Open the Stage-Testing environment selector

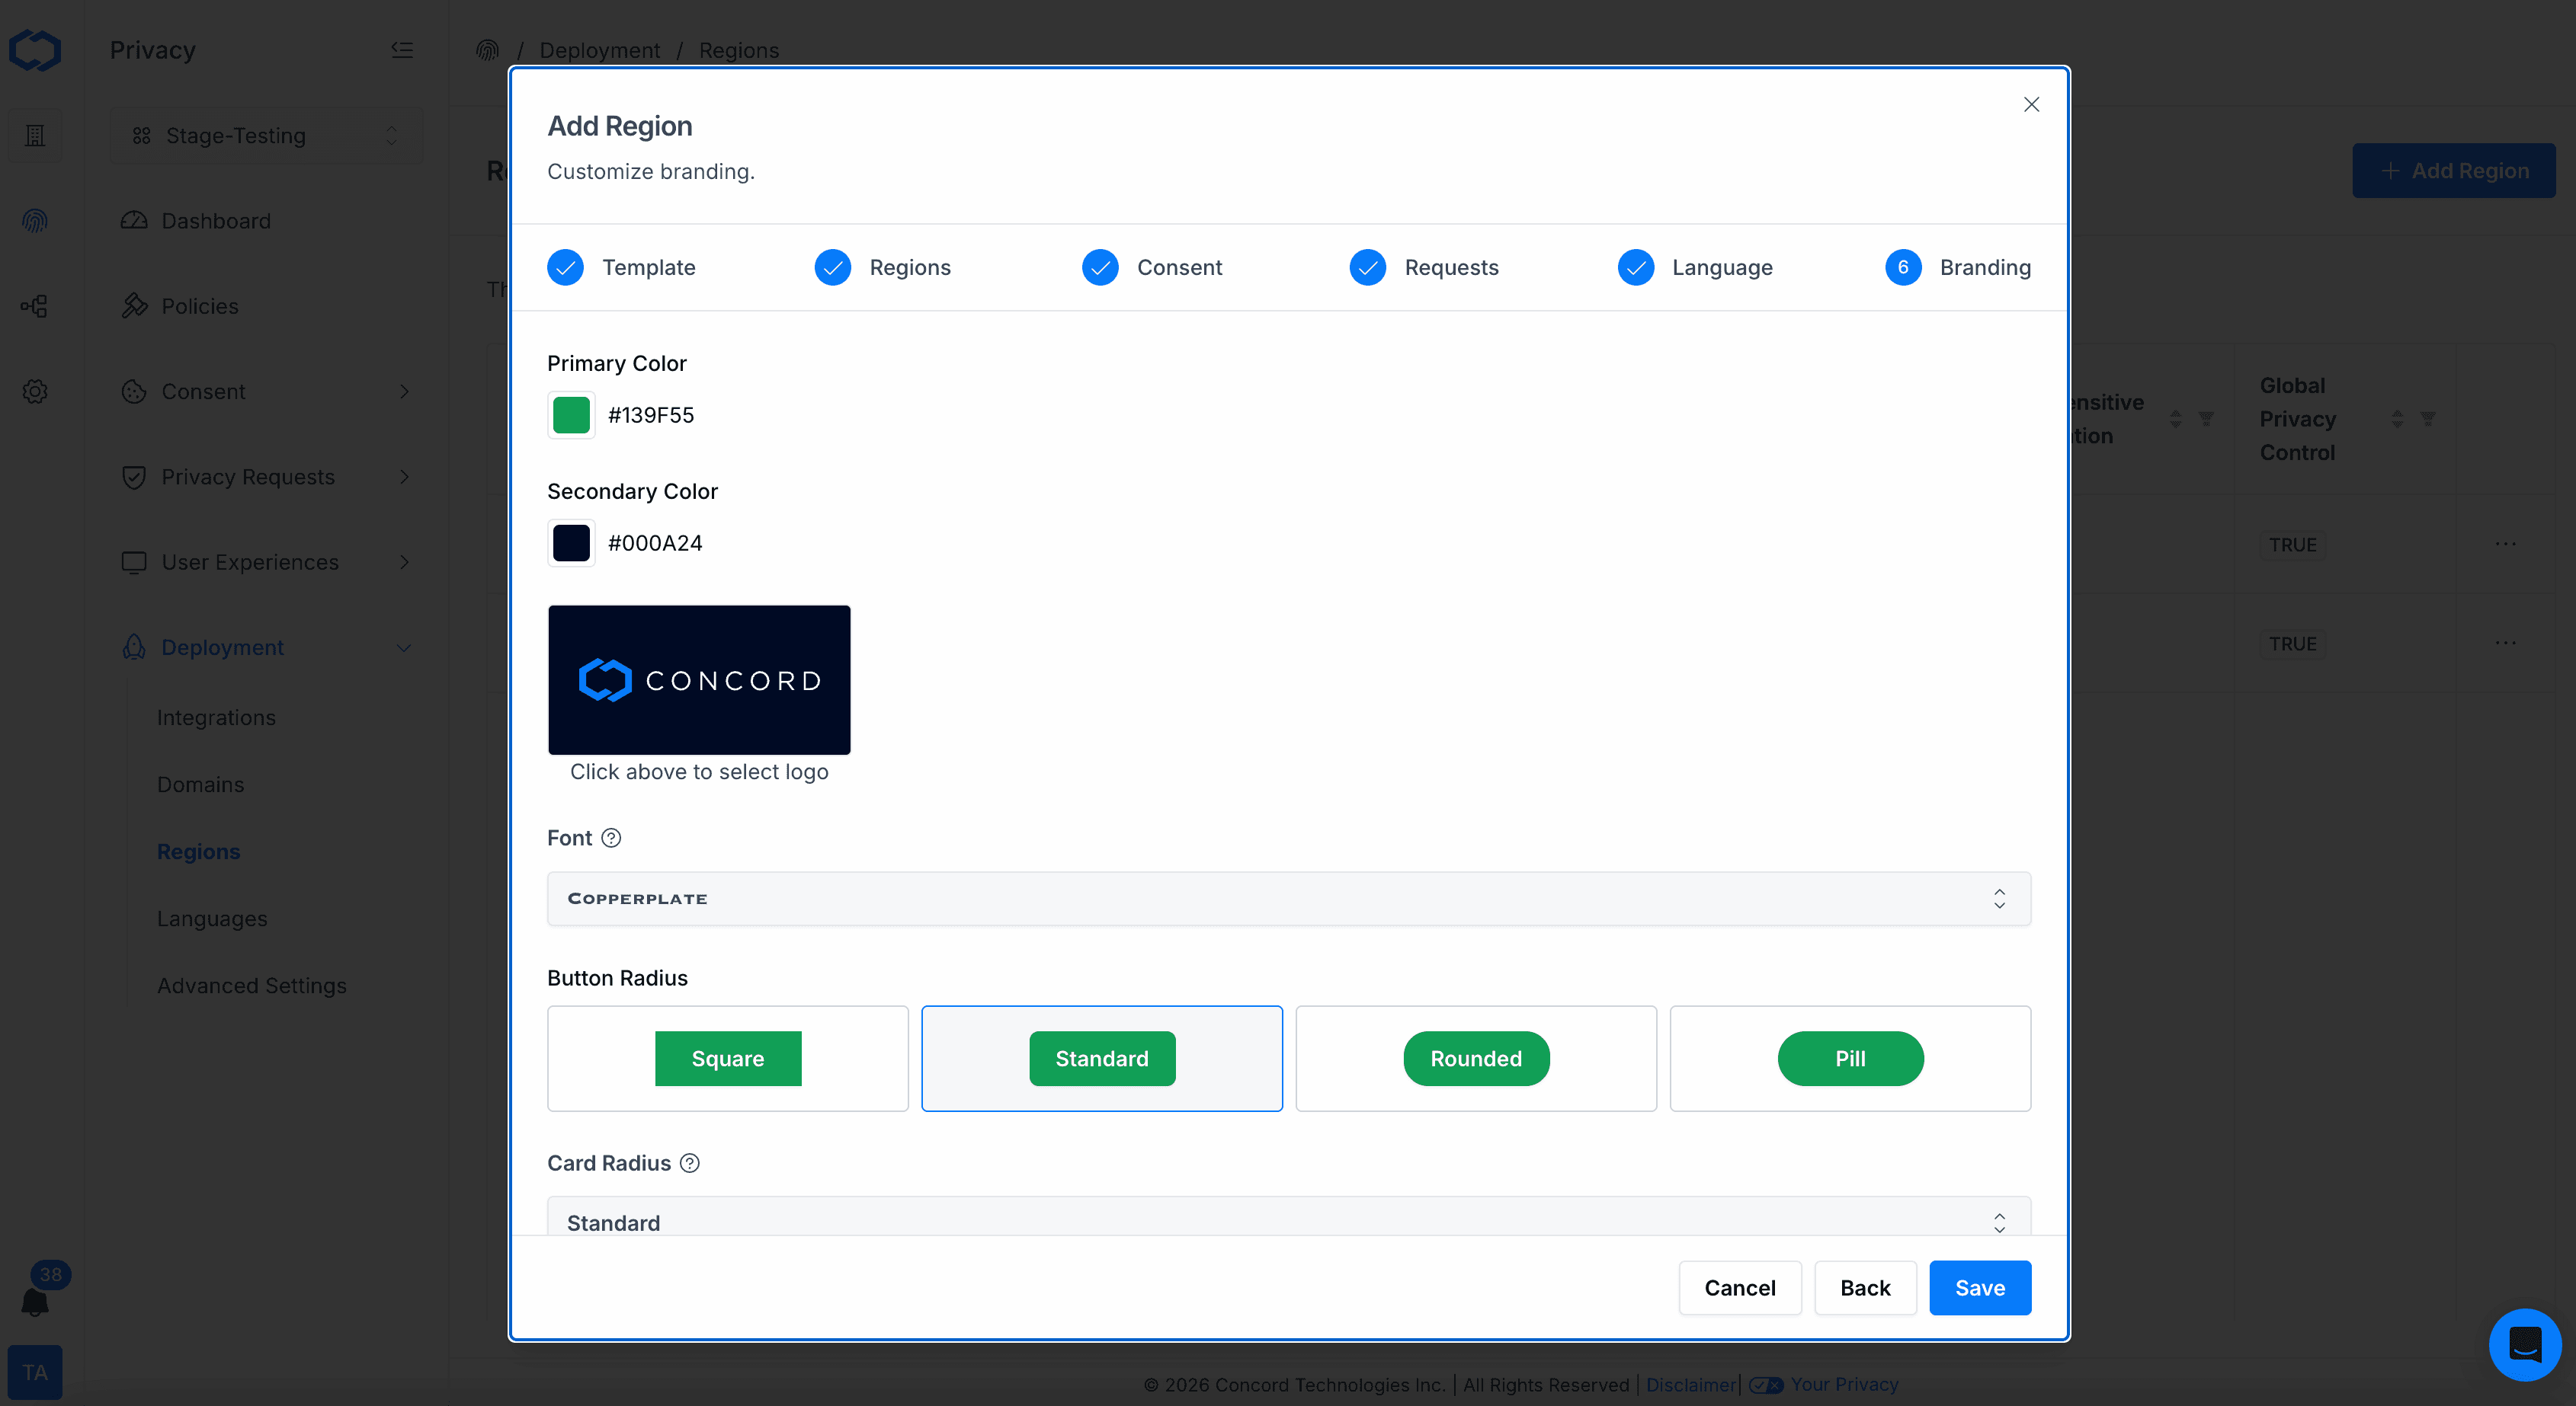(x=266, y=136)
